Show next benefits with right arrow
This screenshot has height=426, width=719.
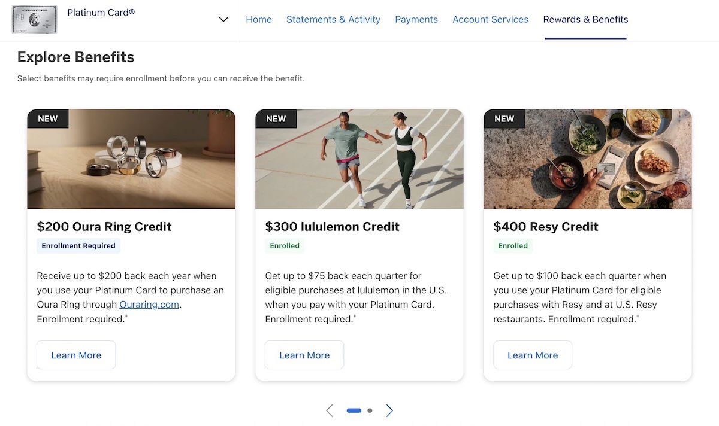pyautogui.click(x=389, y=410)
